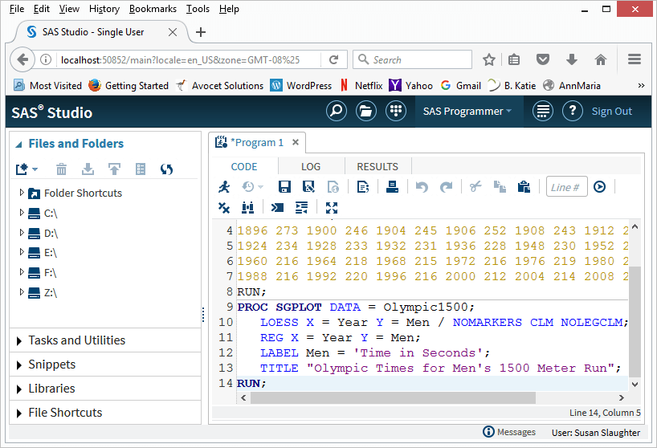Maximize the editor view with arrows icon
This screenshot has height=448, width=657.
pyautogui.click(x=332, y=208)
